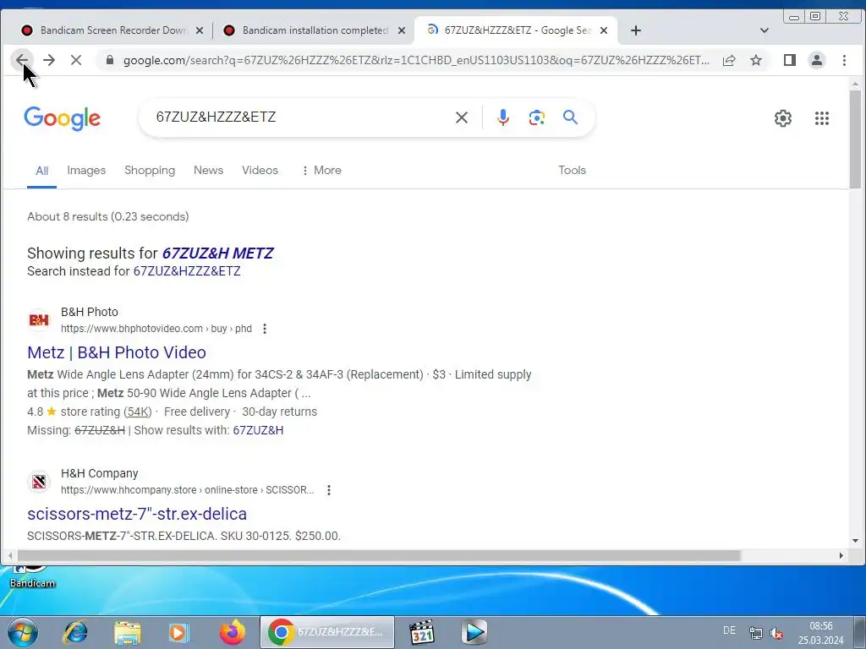Click the magnifier search button
Screen dimensions: 866x649
tap(571, 117)
